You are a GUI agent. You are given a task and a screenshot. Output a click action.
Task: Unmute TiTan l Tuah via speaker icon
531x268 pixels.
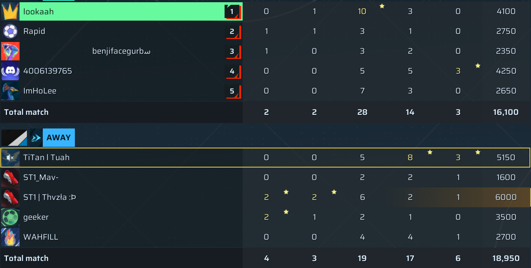pyautogui.click(x=10, y=158)
